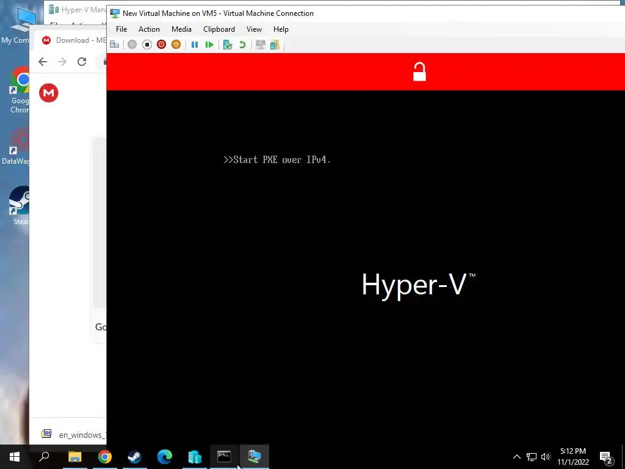Select the Steam desktop shortcut

[x=20, y=206]
